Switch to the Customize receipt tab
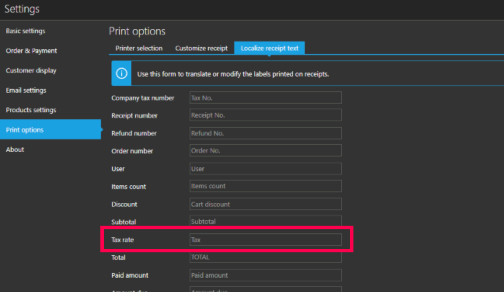 tap(201, 49)
